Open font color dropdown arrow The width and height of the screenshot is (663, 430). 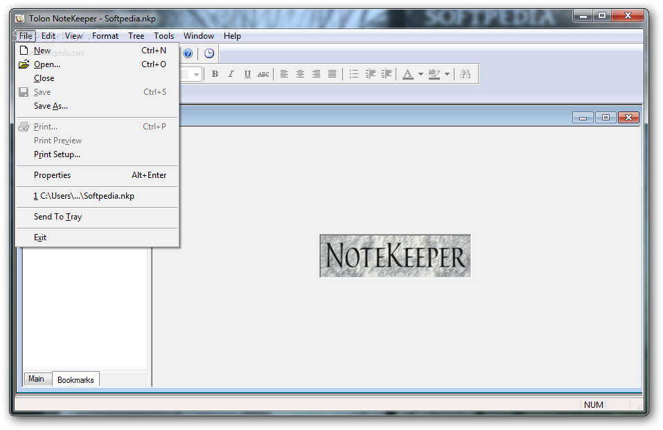coord(421,74)
